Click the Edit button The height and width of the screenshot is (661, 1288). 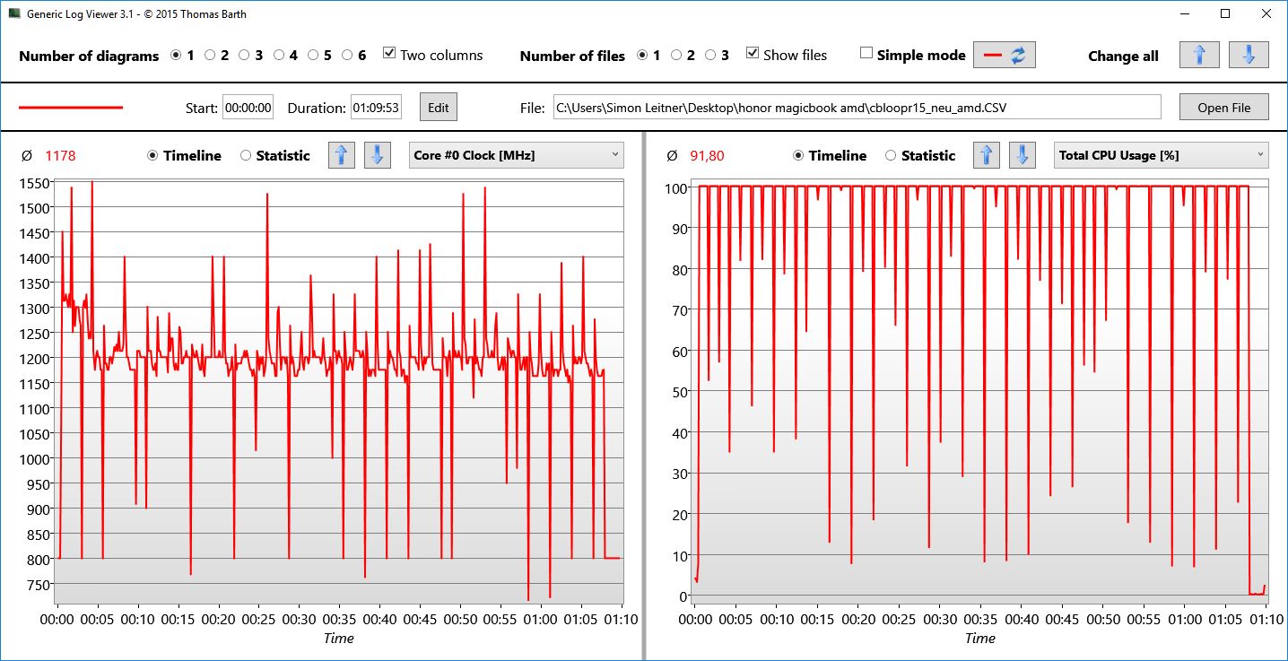click(x=438, y=108)
